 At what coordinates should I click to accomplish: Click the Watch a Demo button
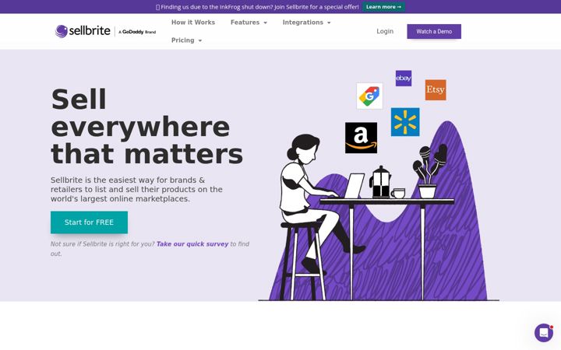click(x=434, y=31)
